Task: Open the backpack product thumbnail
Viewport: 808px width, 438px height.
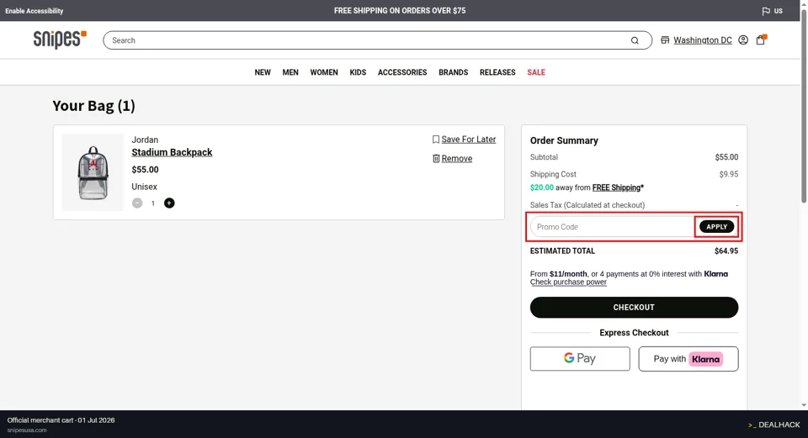Action: pyautogui.click(x=93, y=172)
